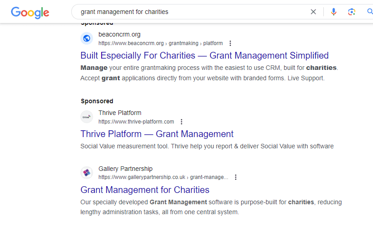Screen dimensions: 373x234
Task: Visit the thrive-platform.com URL
Action: pos(136,122)
